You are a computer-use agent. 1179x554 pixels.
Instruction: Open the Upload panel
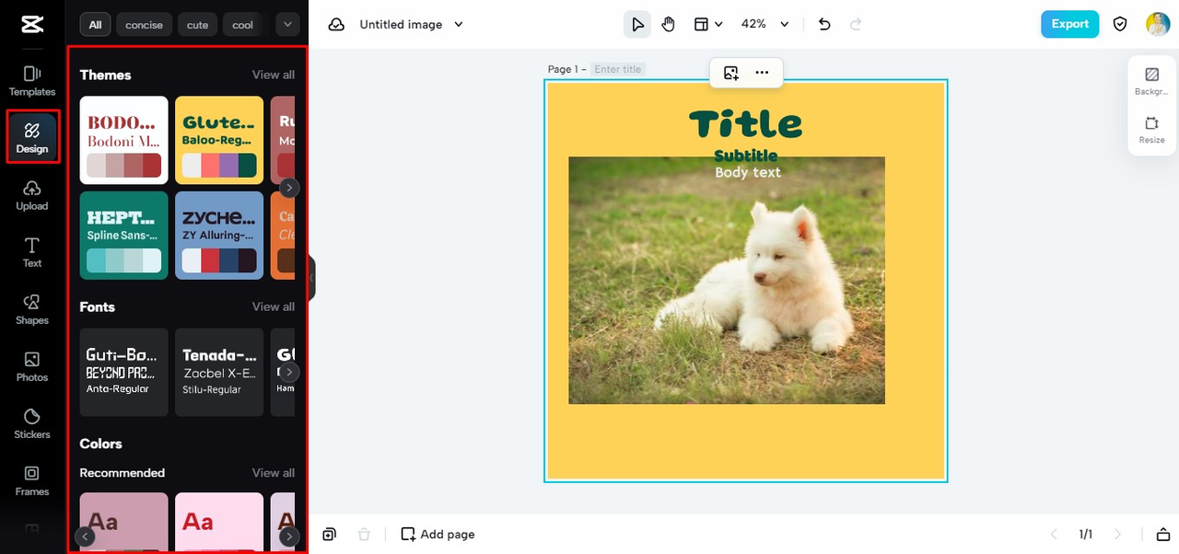pos(32,194)
